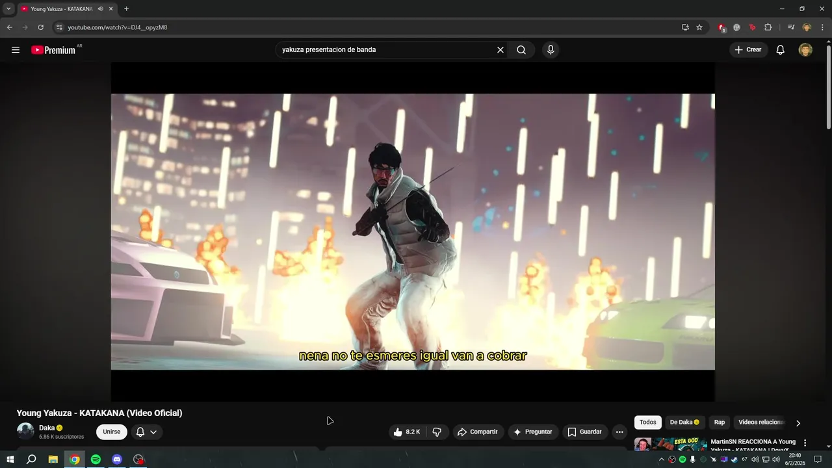The image size is (832, 468).
Task: Switch to Young Yakuza - KATAKANA tab
Action: pyautogui.click(x=62, y=9)
